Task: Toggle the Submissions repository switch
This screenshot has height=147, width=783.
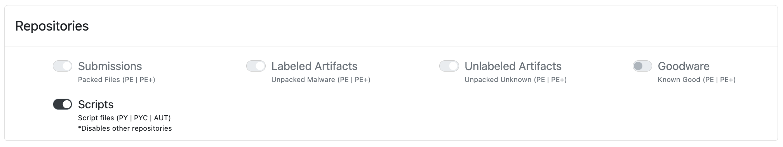Action: (63, 66)
